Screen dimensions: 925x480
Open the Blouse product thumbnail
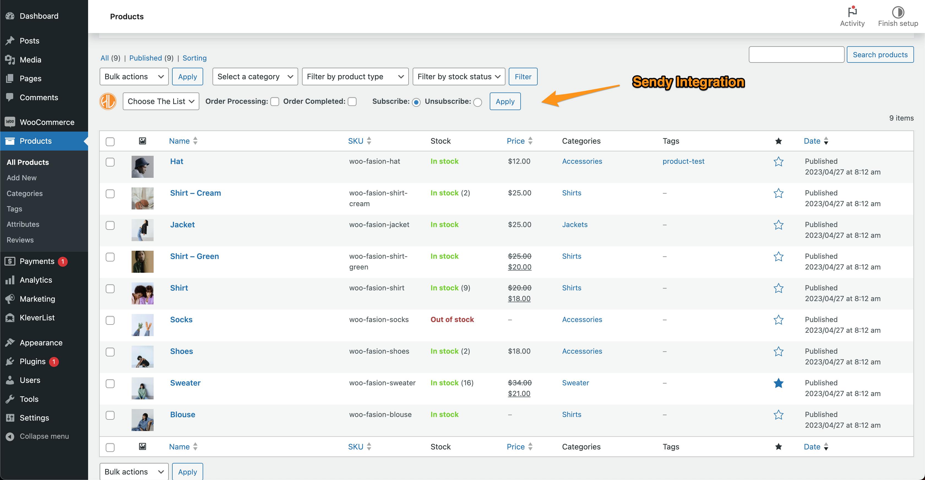143,420
